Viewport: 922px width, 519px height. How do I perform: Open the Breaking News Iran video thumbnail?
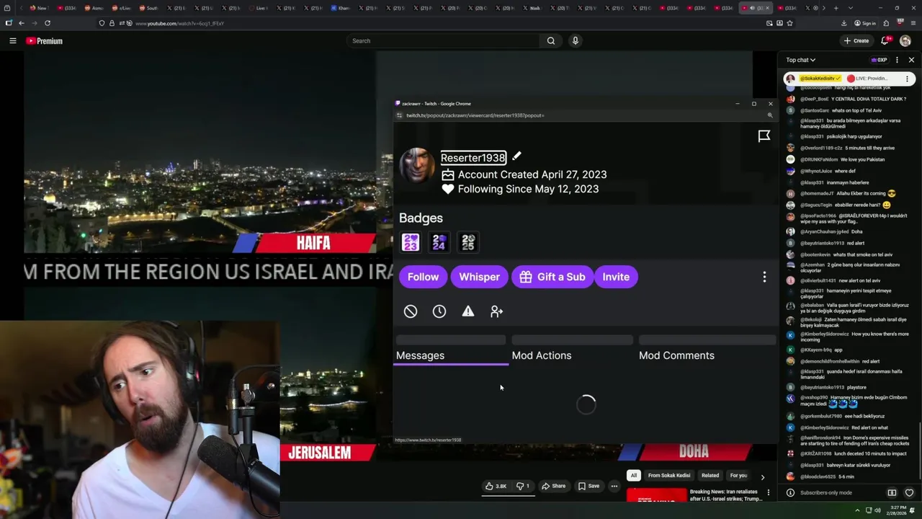click(657, 496)
